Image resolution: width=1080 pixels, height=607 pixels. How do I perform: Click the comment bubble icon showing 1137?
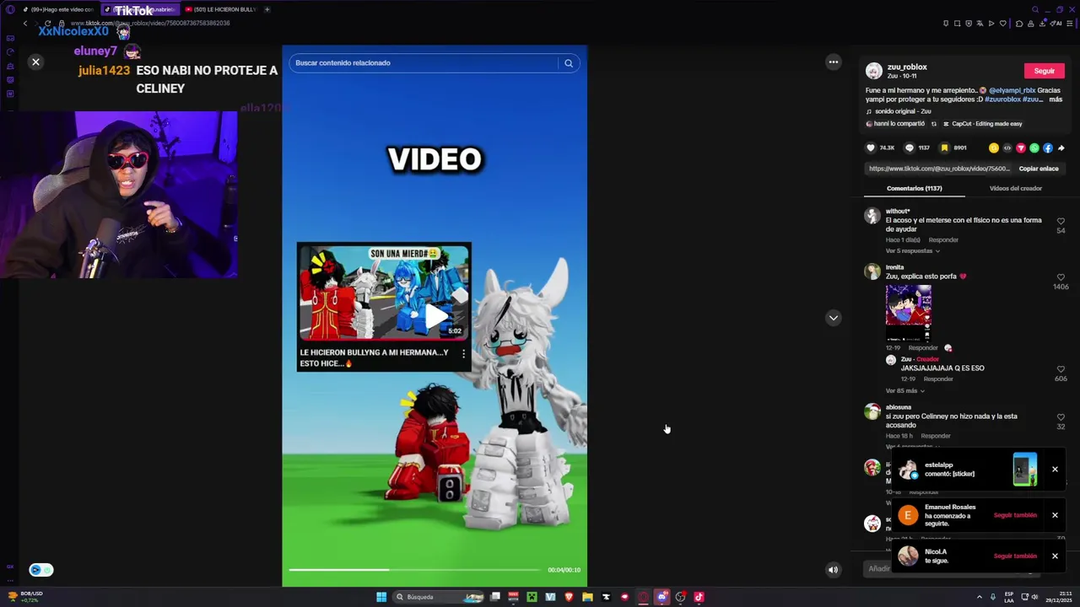909,148
